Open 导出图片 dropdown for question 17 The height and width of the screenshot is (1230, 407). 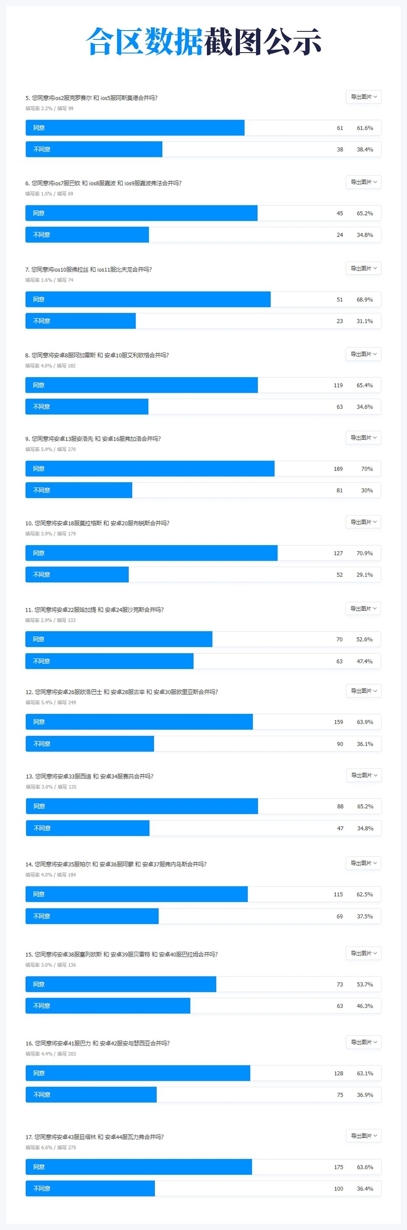point(364,1135)
